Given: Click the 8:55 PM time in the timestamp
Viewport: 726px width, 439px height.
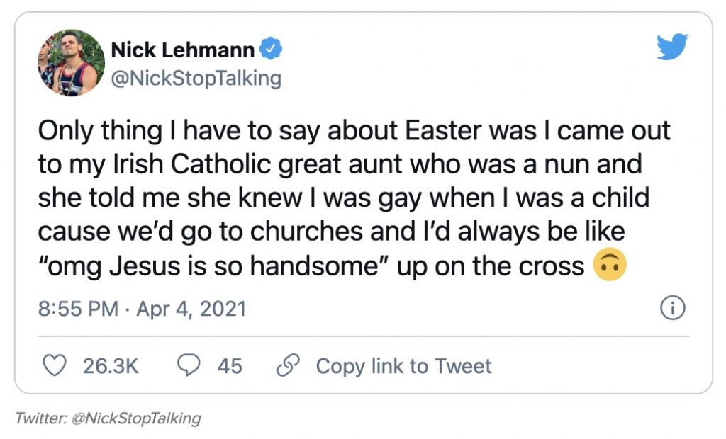Looking at the screenshot, I should click(77, 309).
